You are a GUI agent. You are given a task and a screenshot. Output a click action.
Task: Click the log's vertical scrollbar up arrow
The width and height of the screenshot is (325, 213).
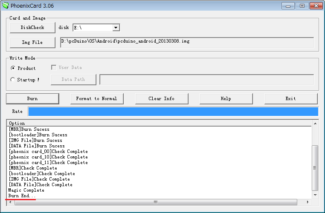tap(315, 124)
